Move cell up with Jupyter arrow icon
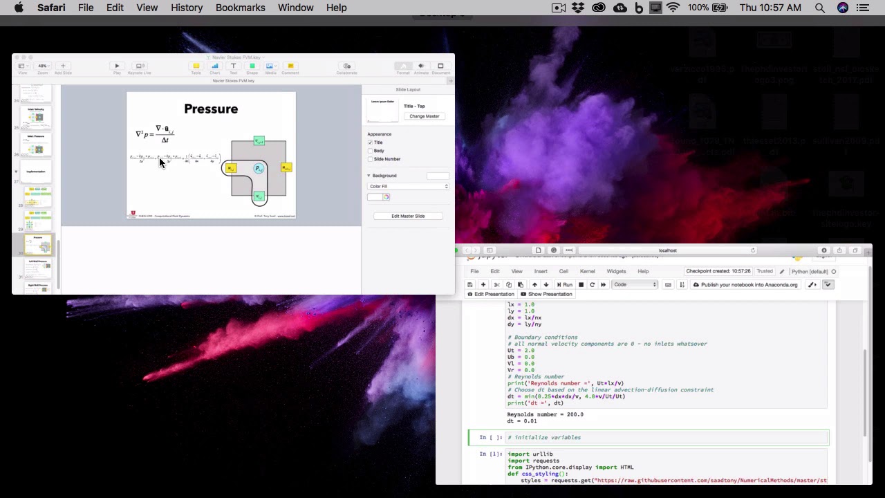885x498 pixels. click(x=534, y=285)
